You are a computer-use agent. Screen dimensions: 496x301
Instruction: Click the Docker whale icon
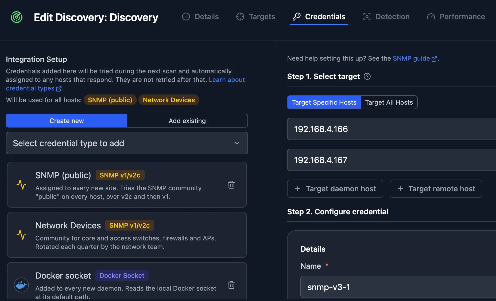[21, 285]
